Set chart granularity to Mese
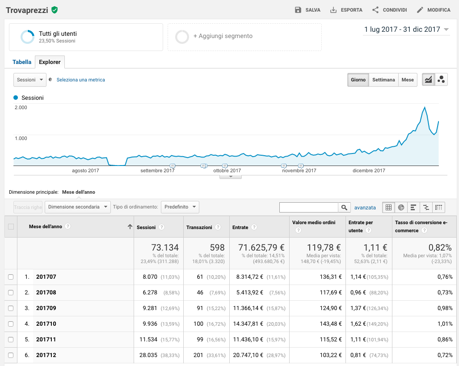459x366 pixels. [x=408, y=80]
